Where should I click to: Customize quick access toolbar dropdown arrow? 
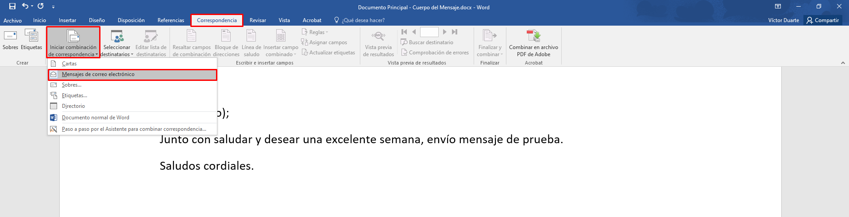coord(53,7)
